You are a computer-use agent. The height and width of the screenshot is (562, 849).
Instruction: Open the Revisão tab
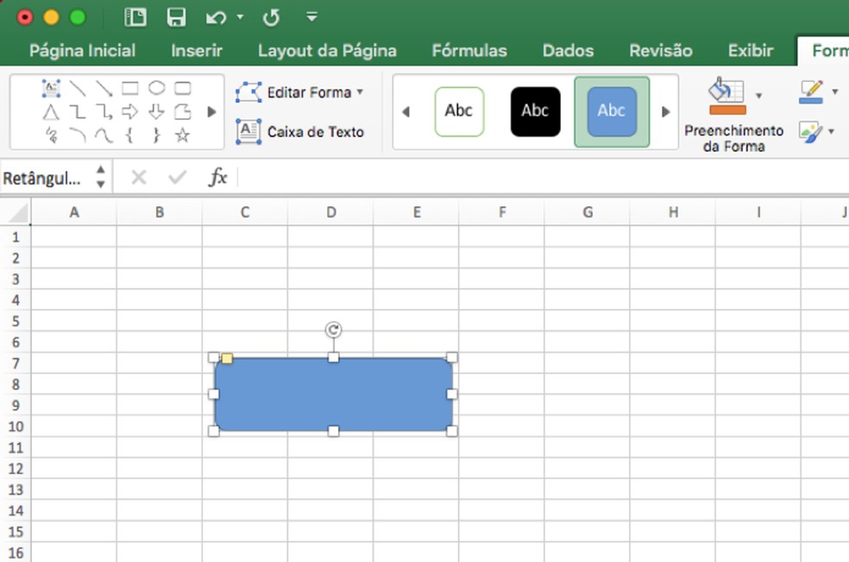661,50
